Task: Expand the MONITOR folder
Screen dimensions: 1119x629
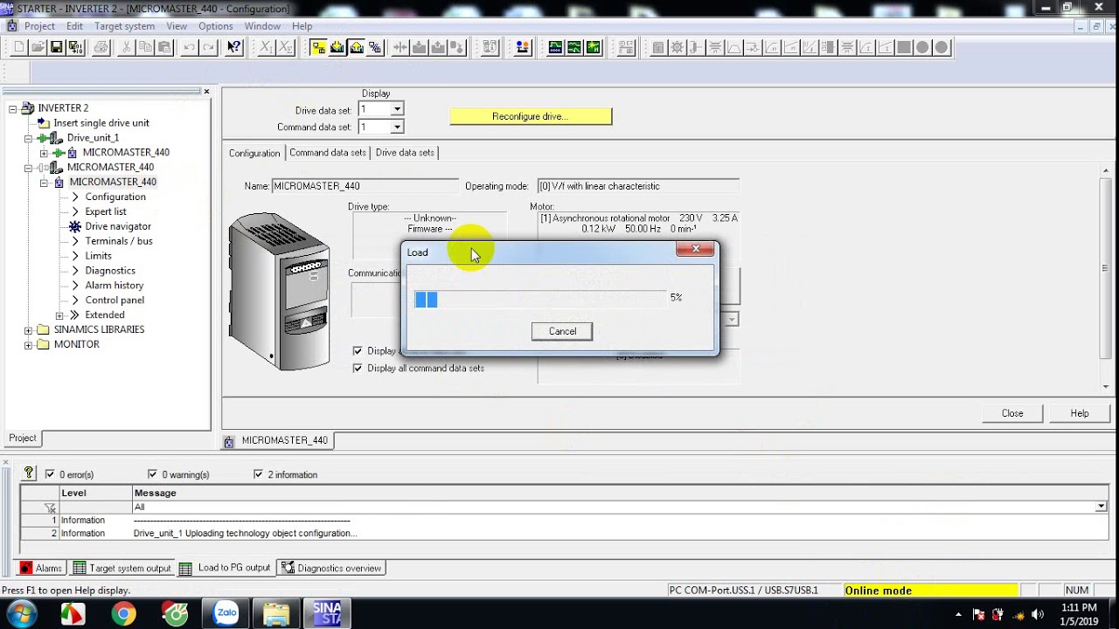Action: 29,345
